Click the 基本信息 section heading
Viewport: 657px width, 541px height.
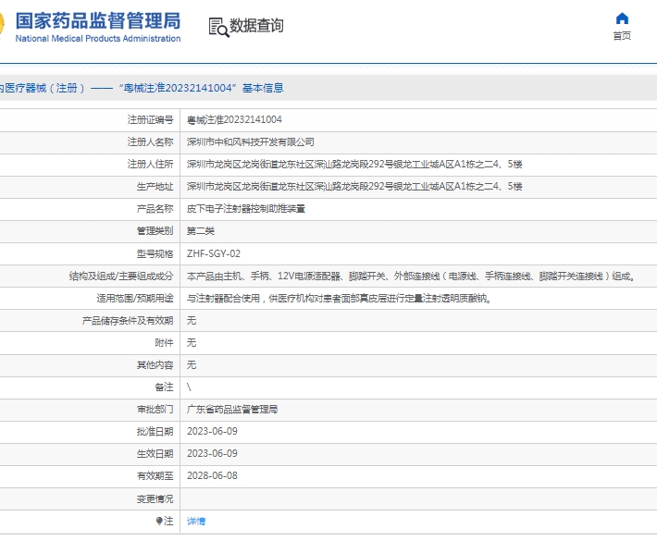tap(263, 88)
